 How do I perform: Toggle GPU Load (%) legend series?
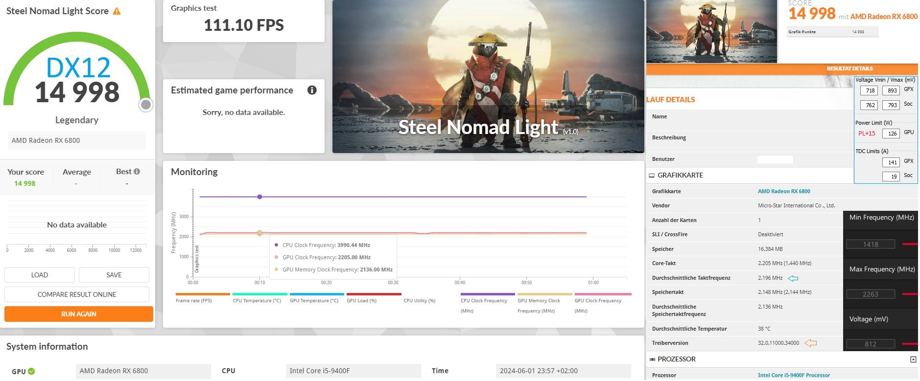(374, 297)
